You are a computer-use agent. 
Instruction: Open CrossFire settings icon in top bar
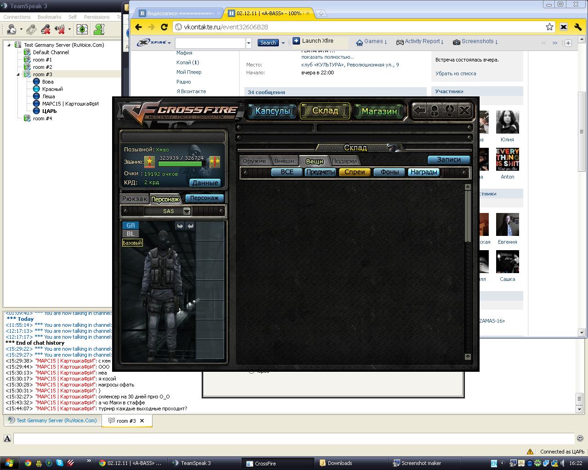point(450,110)
